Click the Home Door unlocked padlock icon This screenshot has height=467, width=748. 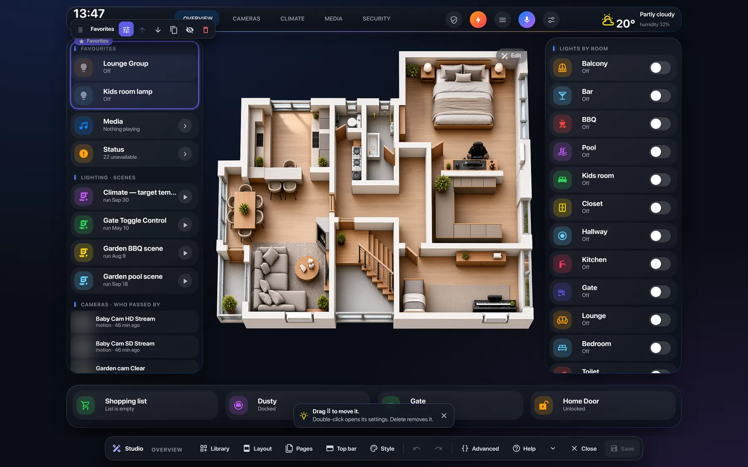[x=544, y=405]
